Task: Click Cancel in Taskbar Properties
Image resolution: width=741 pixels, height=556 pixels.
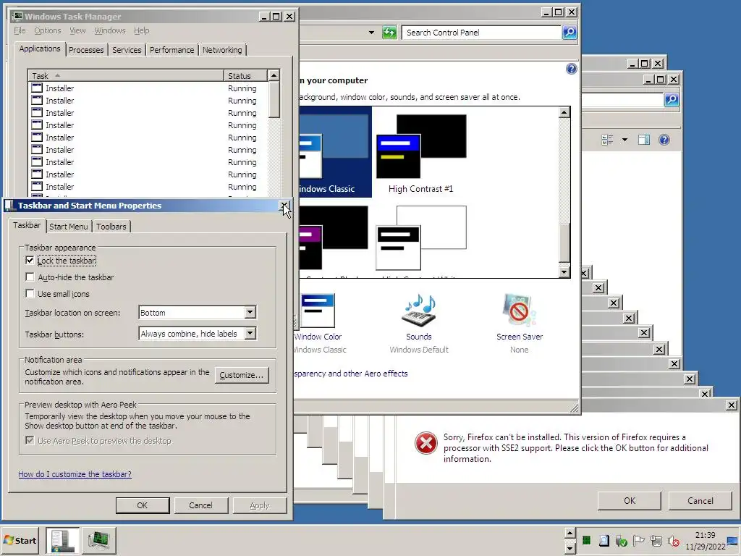Action: pyautogui.click(x=201, y=505)
